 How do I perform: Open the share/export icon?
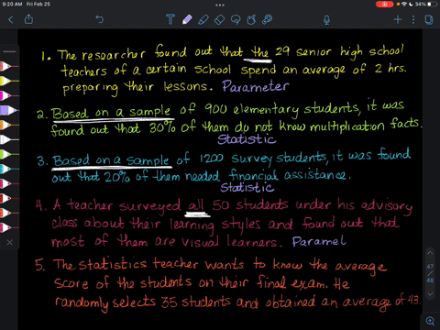[x=28, y=19]
